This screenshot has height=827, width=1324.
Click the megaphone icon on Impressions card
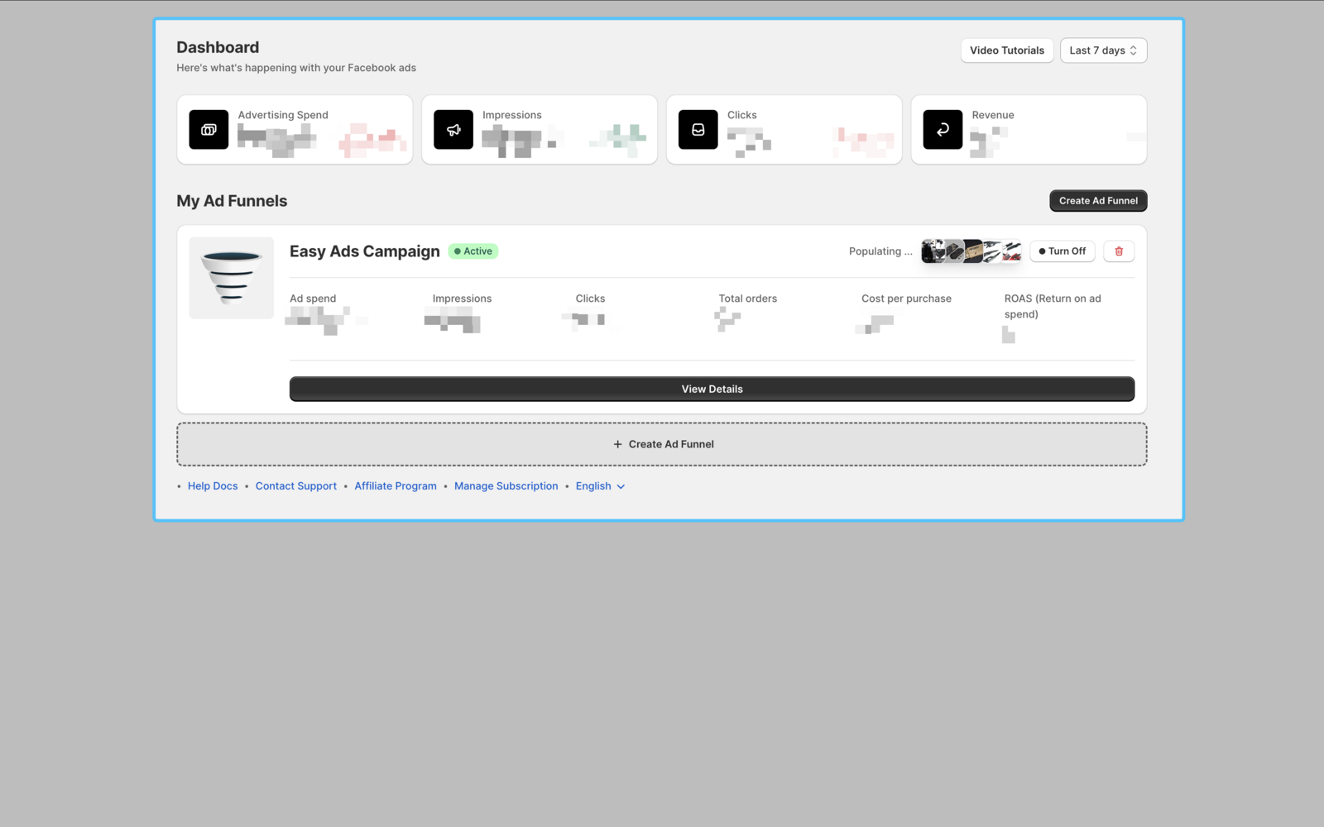(x=453, y=130)
